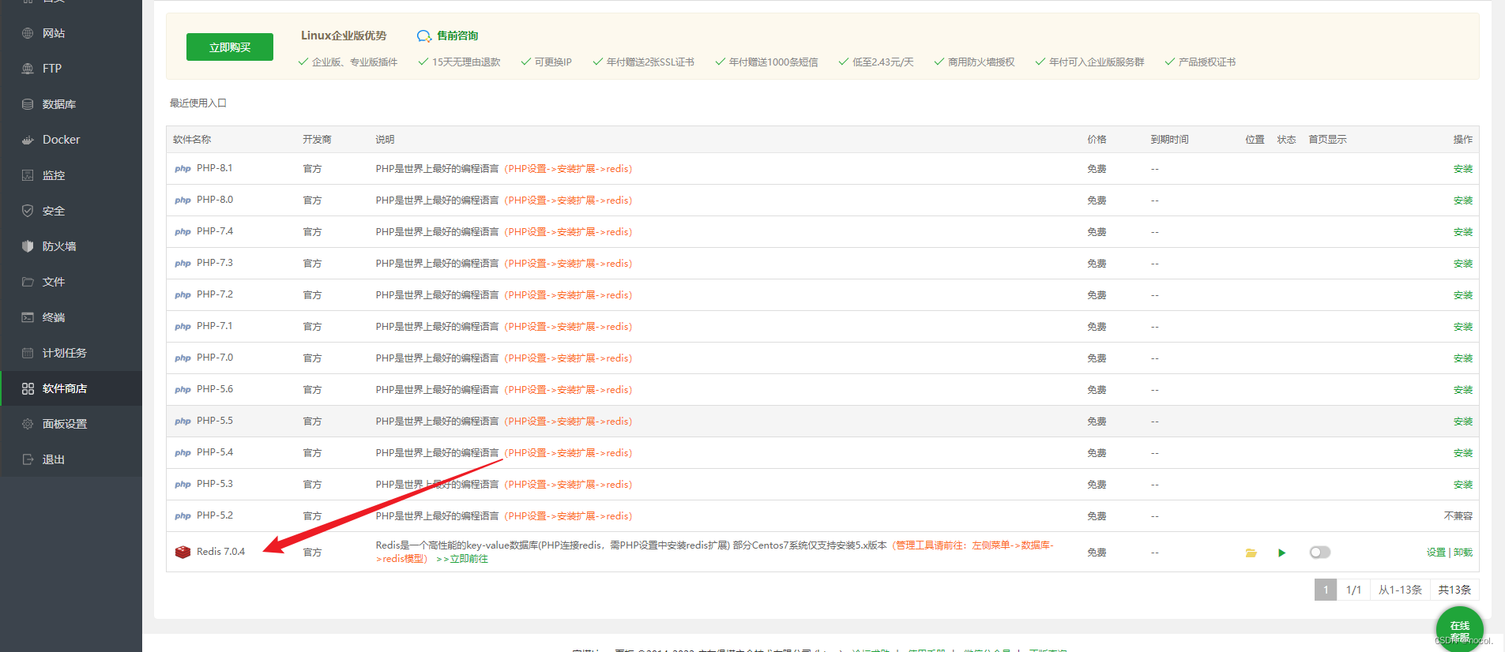The width and height of the screenshot is (1505, 652).
Task: Click the 防火墙 firewall icon
Action: coord(28,246)
